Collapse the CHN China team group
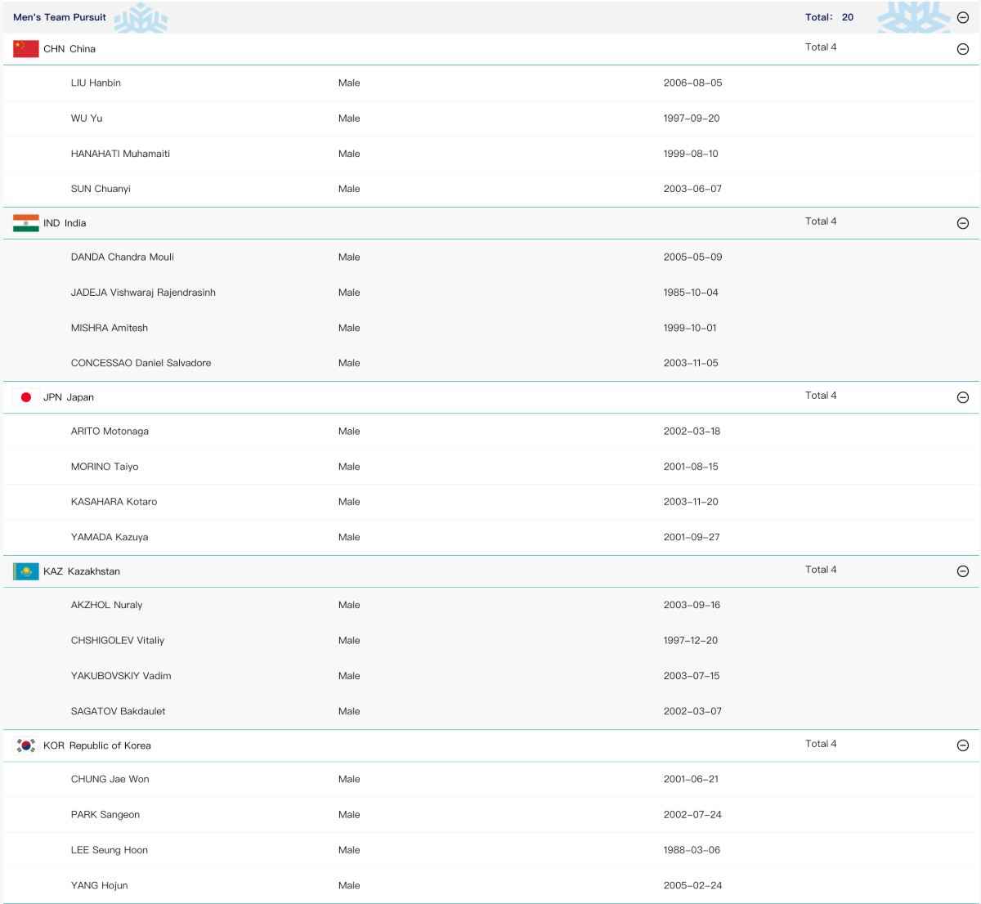This screenshot has height=904, width=981. [962, 49]
